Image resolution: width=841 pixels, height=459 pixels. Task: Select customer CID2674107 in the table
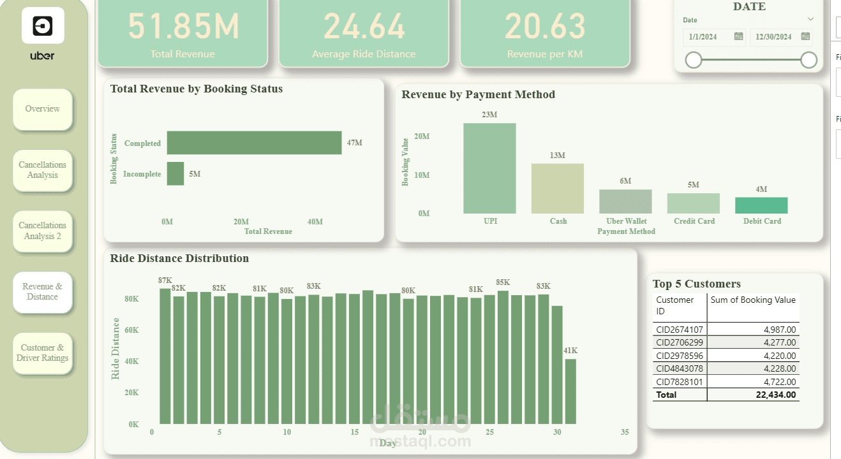click(680, 330)
